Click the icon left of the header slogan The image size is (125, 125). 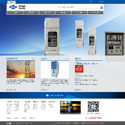(59, 7)
